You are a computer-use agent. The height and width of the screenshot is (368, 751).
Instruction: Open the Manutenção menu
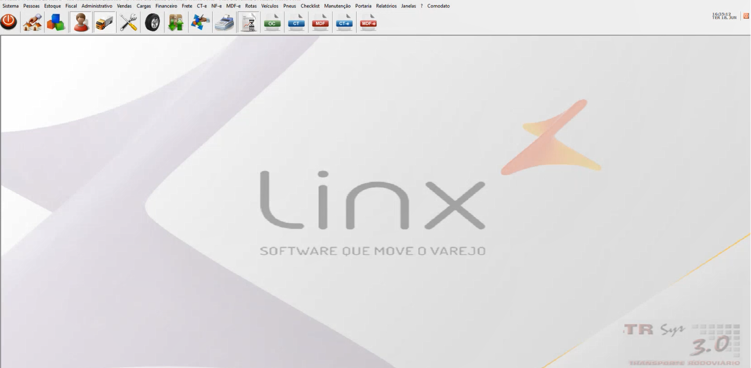click(337, 6)
